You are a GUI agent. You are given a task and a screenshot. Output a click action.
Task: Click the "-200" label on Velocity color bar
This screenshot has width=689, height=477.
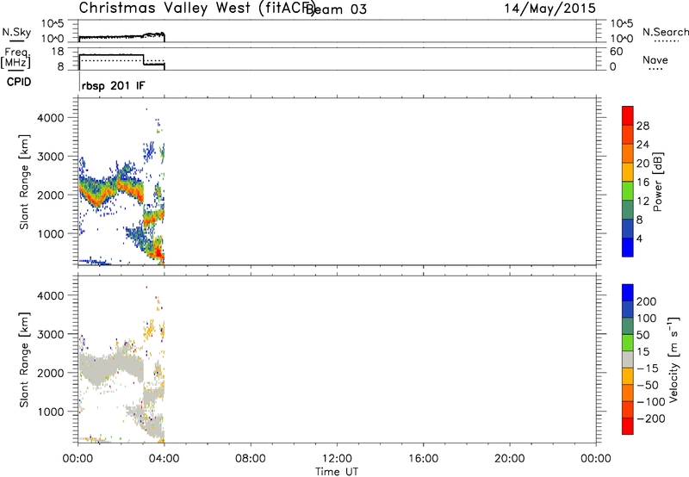click(651, 418)
